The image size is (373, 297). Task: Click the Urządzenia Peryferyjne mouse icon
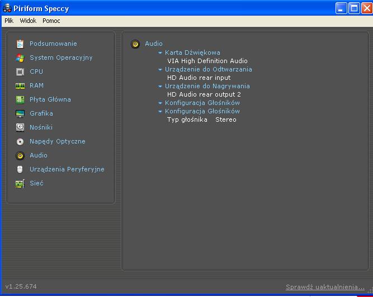[20, 169]
